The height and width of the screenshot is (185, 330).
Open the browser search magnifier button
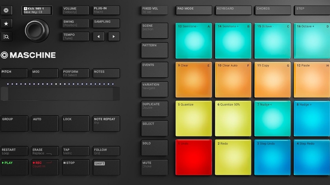(x=6, y=37)
